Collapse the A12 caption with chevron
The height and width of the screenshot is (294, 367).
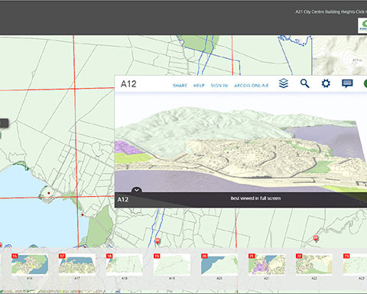137,190
